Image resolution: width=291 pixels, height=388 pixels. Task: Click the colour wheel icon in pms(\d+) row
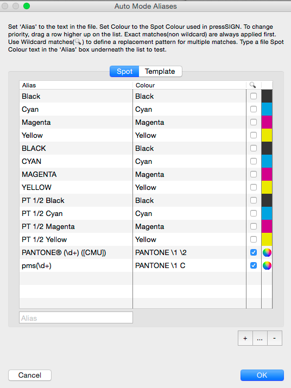pyautogui.click(x=267, y=265)
